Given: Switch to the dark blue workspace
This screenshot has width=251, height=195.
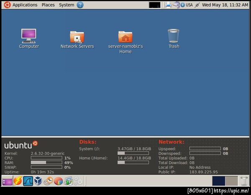Looking at the screenshot, I should [x=218, y=181].
